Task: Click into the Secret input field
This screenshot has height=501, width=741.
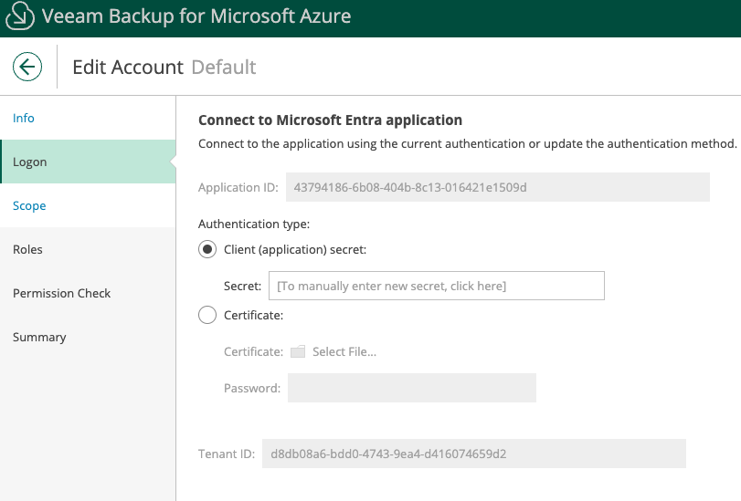Action: coord(436,286)
